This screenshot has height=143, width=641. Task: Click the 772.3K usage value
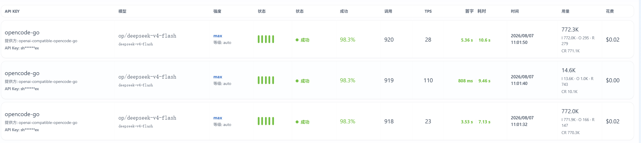pyautogui.click(x=570, y=29)
